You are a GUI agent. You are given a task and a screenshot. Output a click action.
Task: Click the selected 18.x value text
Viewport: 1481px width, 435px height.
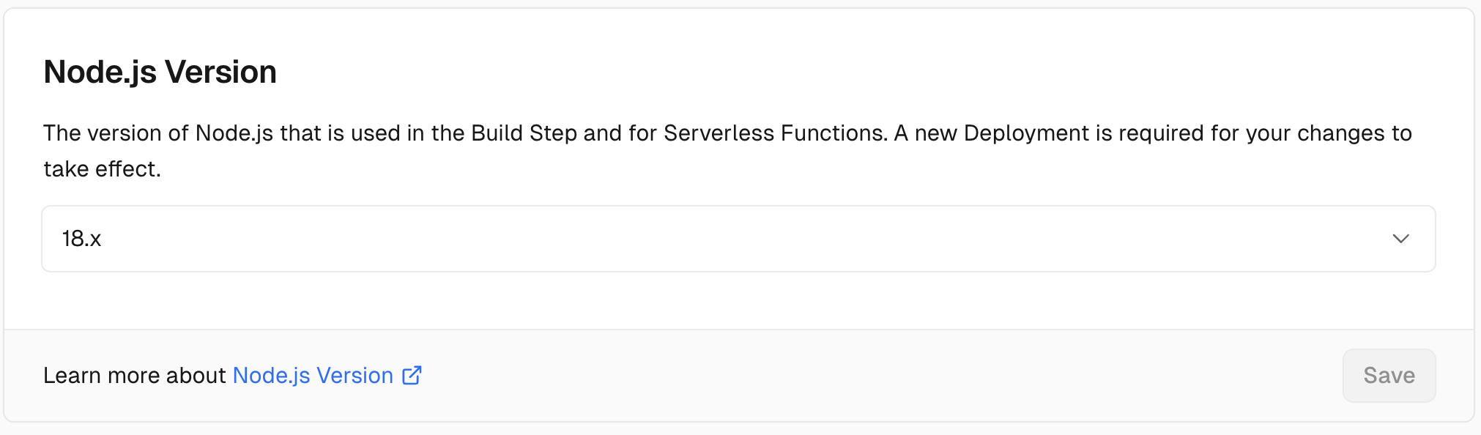[81, 239]
